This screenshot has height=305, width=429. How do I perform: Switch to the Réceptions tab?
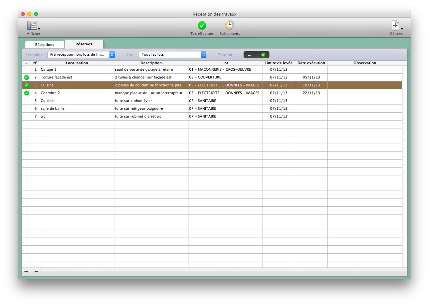[x=45, y=45]
